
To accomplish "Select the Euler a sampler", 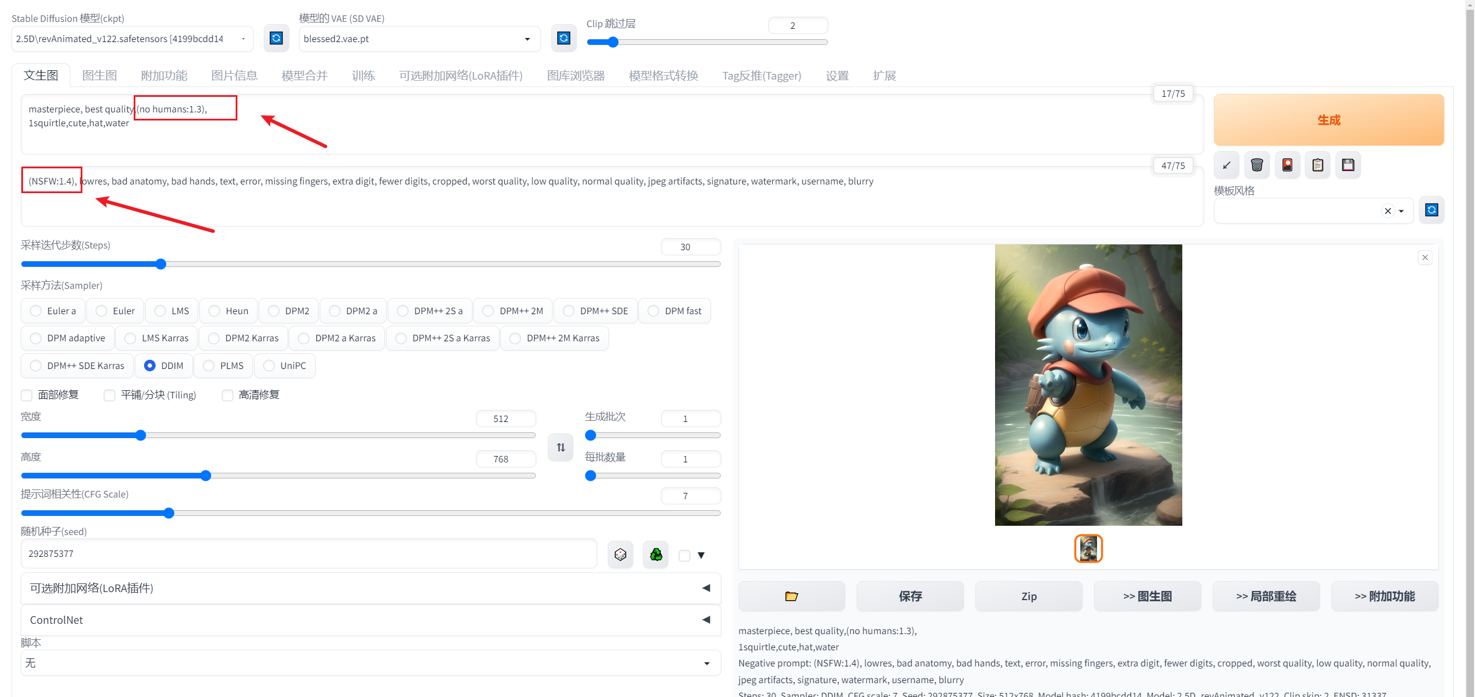I will tap(53, 311).
